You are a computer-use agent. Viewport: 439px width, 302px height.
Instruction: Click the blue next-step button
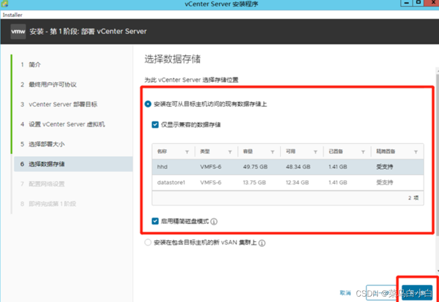[x=417, y=293]
